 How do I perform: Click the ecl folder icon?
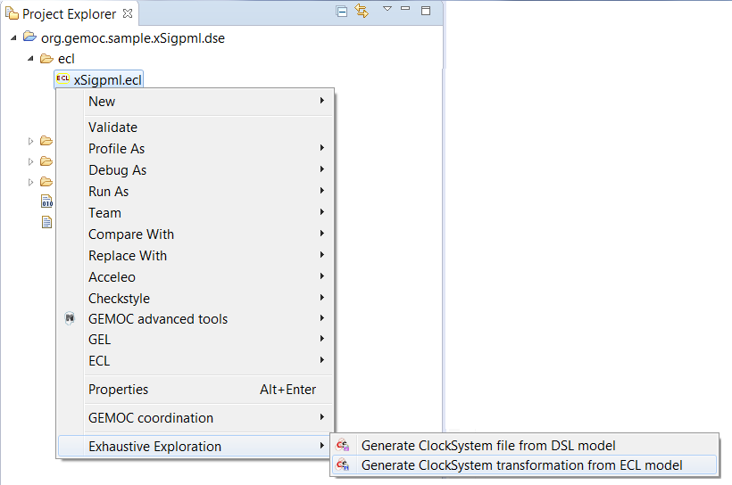46,59
